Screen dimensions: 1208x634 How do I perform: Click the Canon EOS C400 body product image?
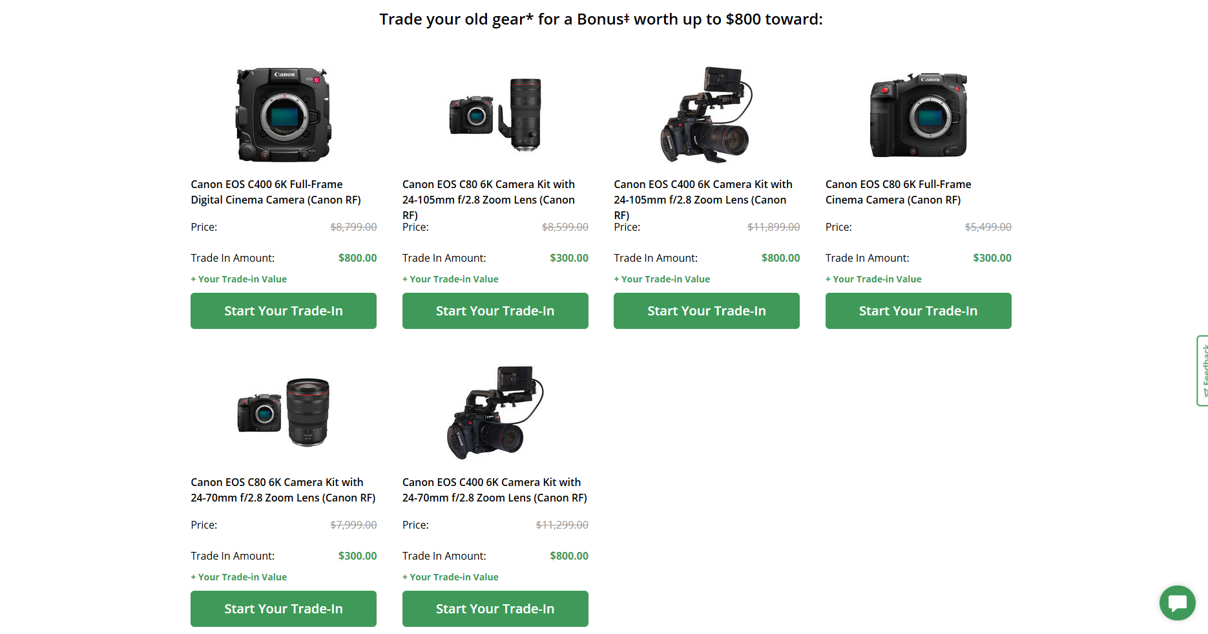coord(283,115)
